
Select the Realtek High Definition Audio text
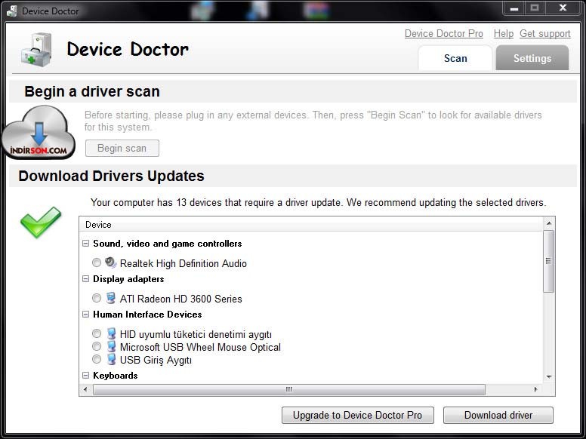tap(183, 263)
